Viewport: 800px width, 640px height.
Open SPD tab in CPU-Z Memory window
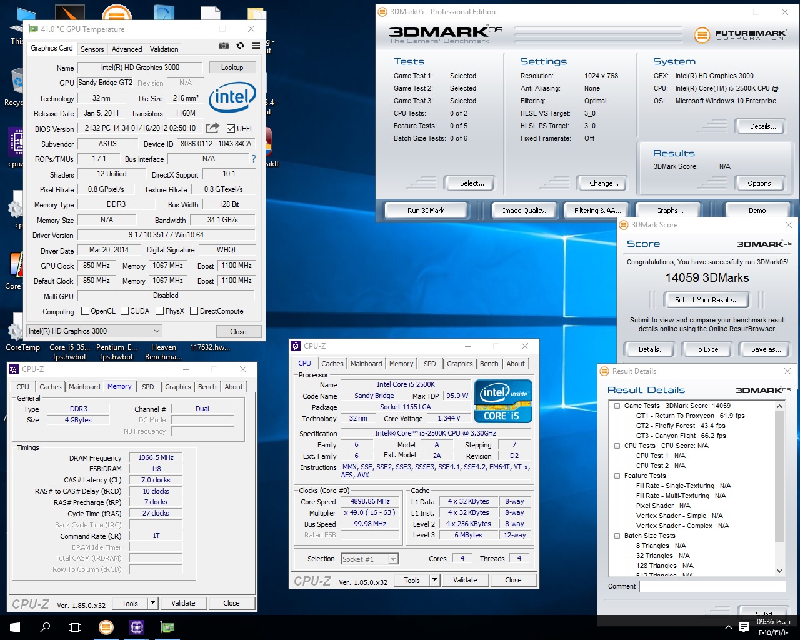click(148, 387)
